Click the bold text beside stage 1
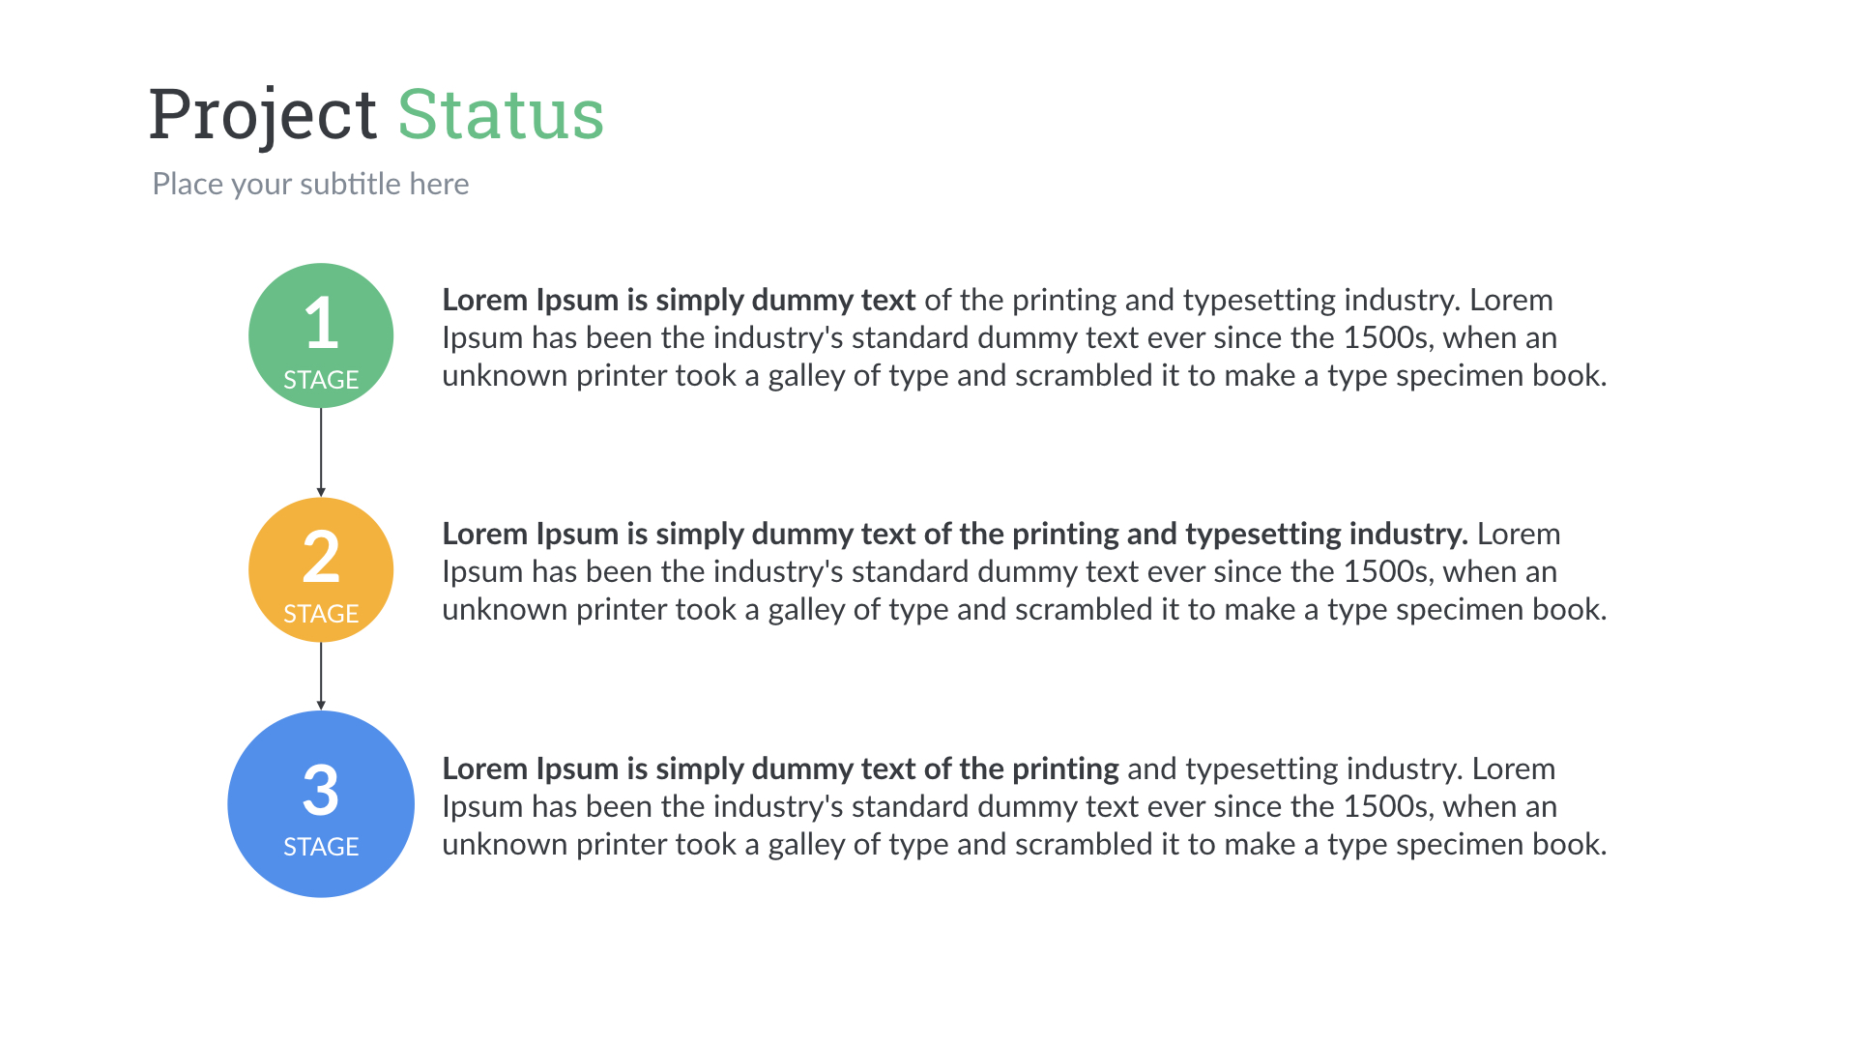The image size is (1856, 1044). [x=679, y=300]
